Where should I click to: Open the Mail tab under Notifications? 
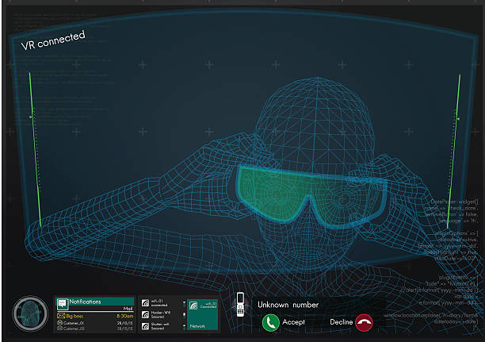coord(128,309)
